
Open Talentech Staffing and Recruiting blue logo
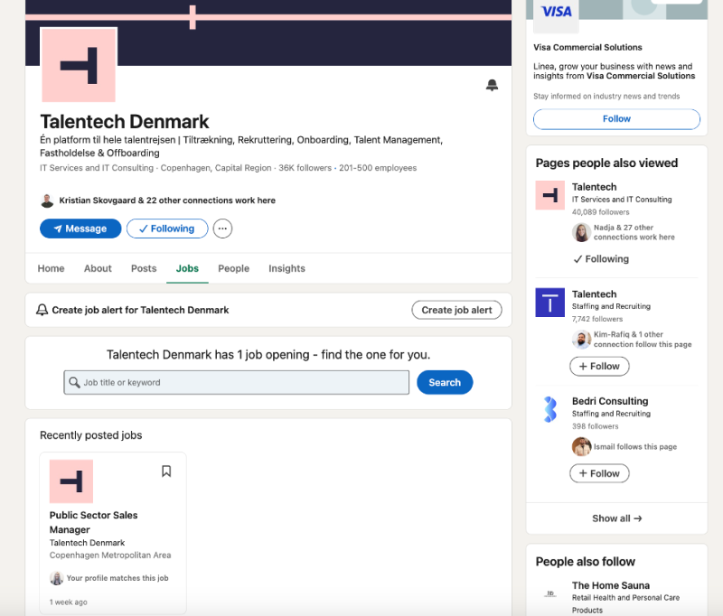tap(550, 303)
